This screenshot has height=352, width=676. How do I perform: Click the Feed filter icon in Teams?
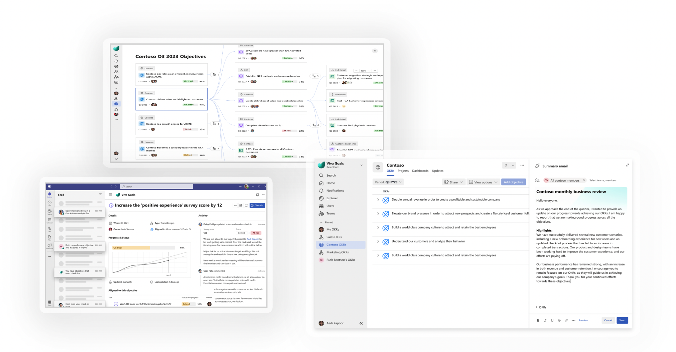(100, 195)
